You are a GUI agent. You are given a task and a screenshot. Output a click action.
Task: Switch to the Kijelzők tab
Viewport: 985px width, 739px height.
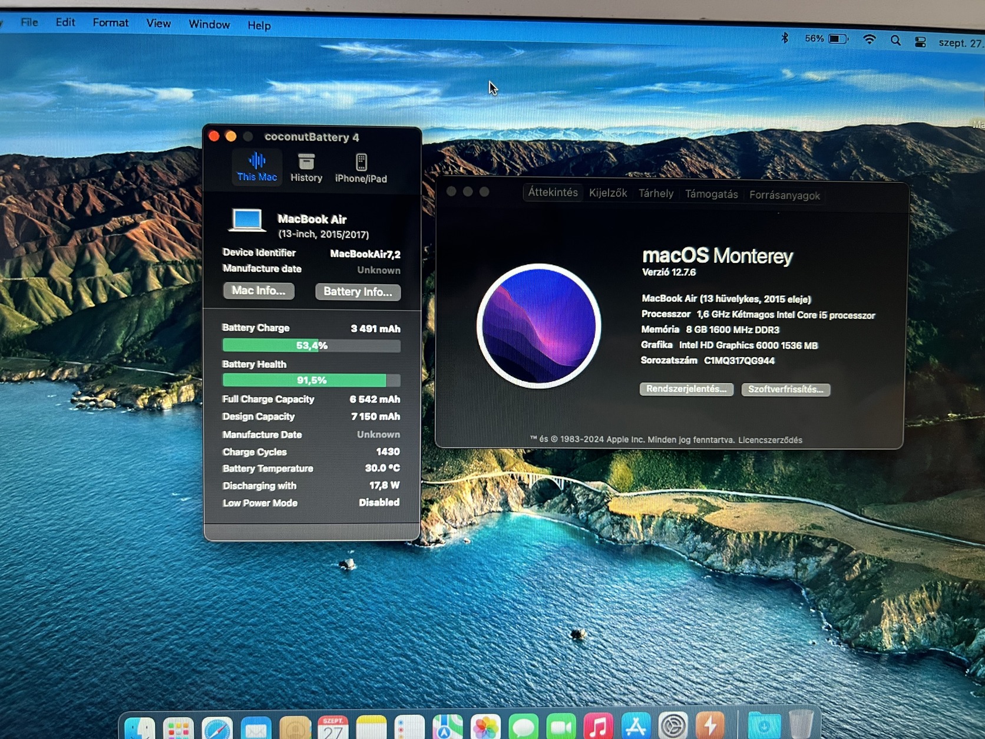(x=608, y=193)
